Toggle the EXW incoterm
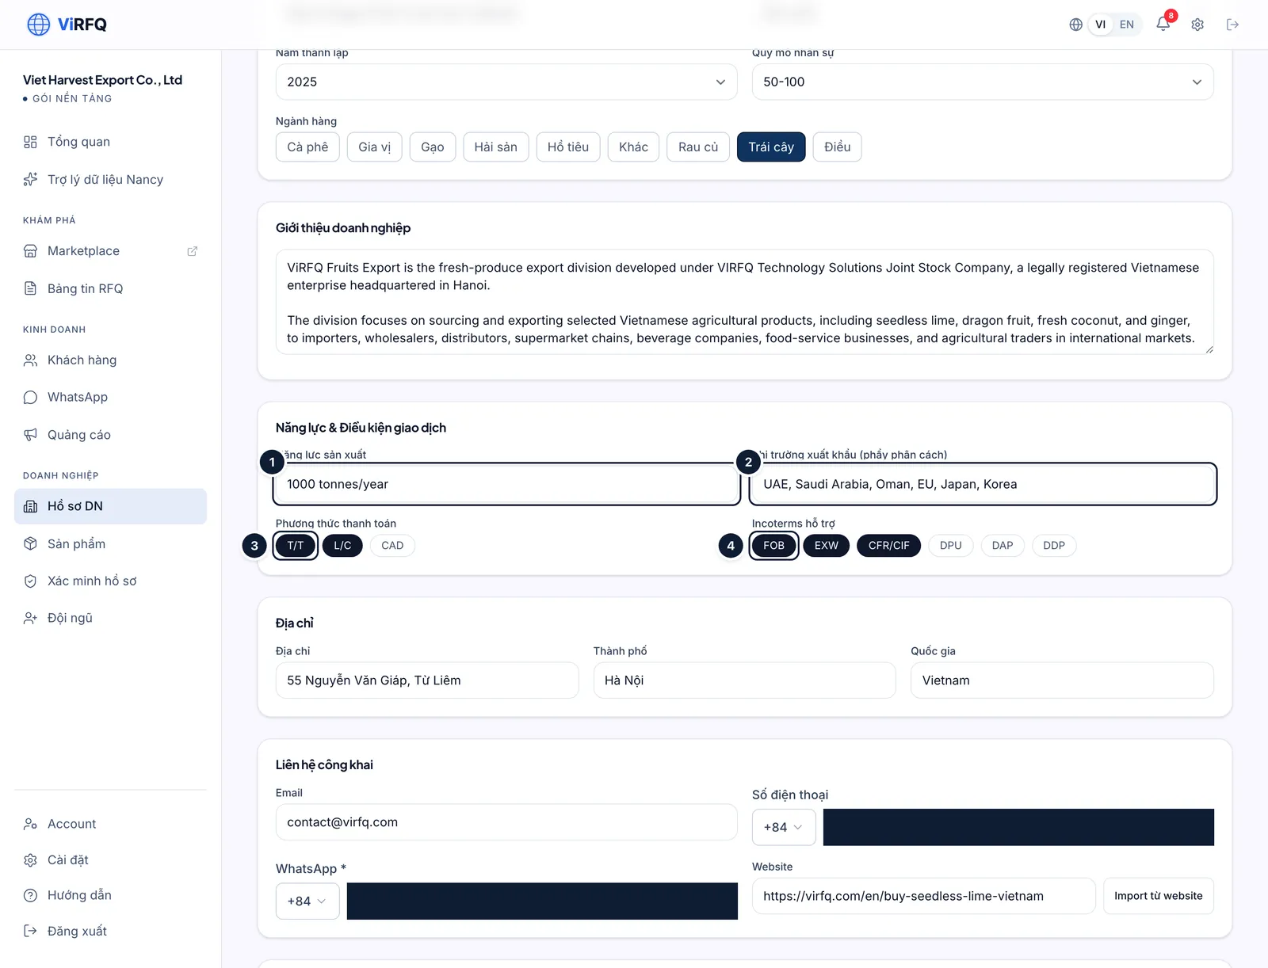Viewport: 1268px width, 968px height. pyautogui.click(x=827, y=546)
